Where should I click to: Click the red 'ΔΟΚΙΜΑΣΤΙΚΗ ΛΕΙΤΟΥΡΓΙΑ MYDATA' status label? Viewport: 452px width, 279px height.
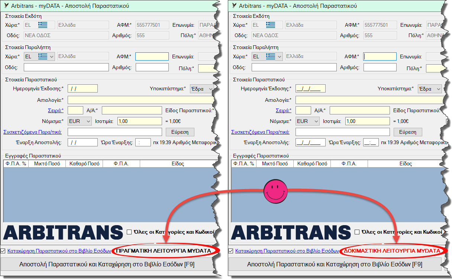[x=391, y=251]
